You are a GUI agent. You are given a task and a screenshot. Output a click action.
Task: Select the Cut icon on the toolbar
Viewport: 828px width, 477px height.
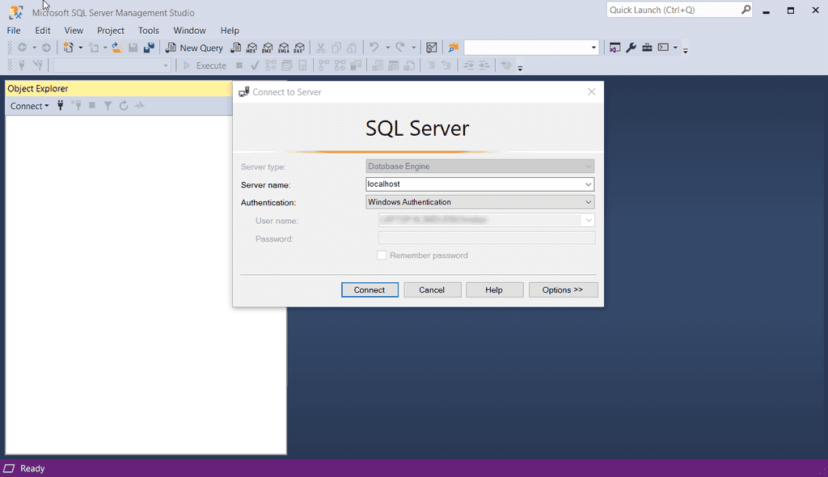(320, 48)
